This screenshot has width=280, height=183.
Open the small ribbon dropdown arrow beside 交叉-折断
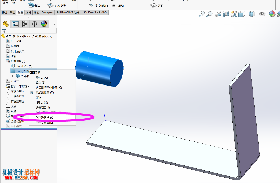82,8
